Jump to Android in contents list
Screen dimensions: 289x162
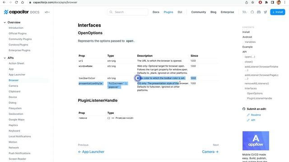click(x=247, y=37)
